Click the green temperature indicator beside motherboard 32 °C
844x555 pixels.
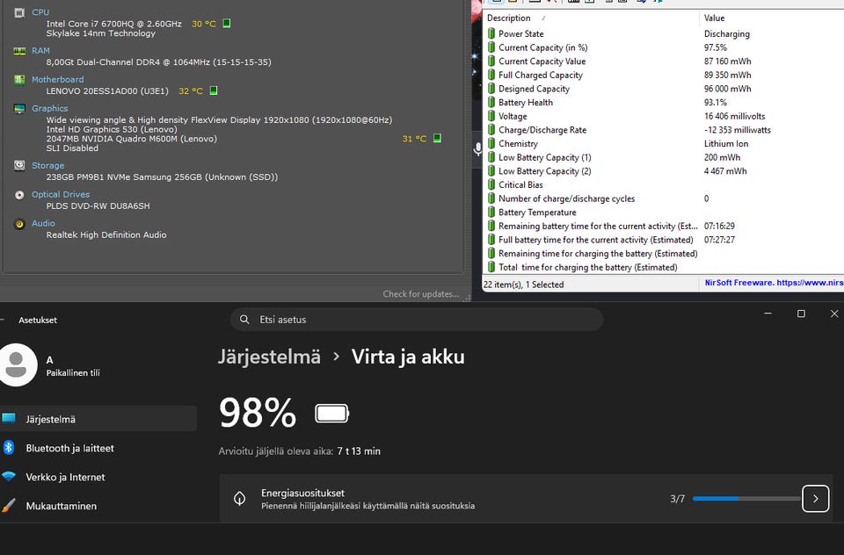pos(214,90)
